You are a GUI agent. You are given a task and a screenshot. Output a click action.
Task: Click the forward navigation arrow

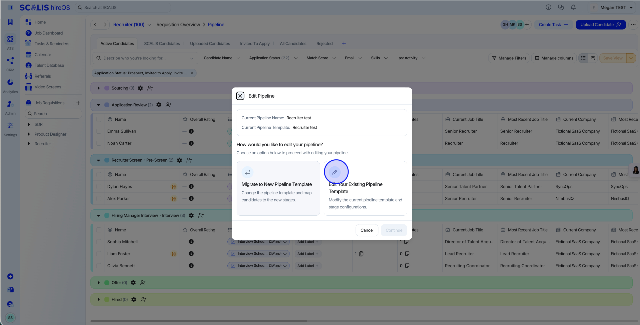point(105,25)
